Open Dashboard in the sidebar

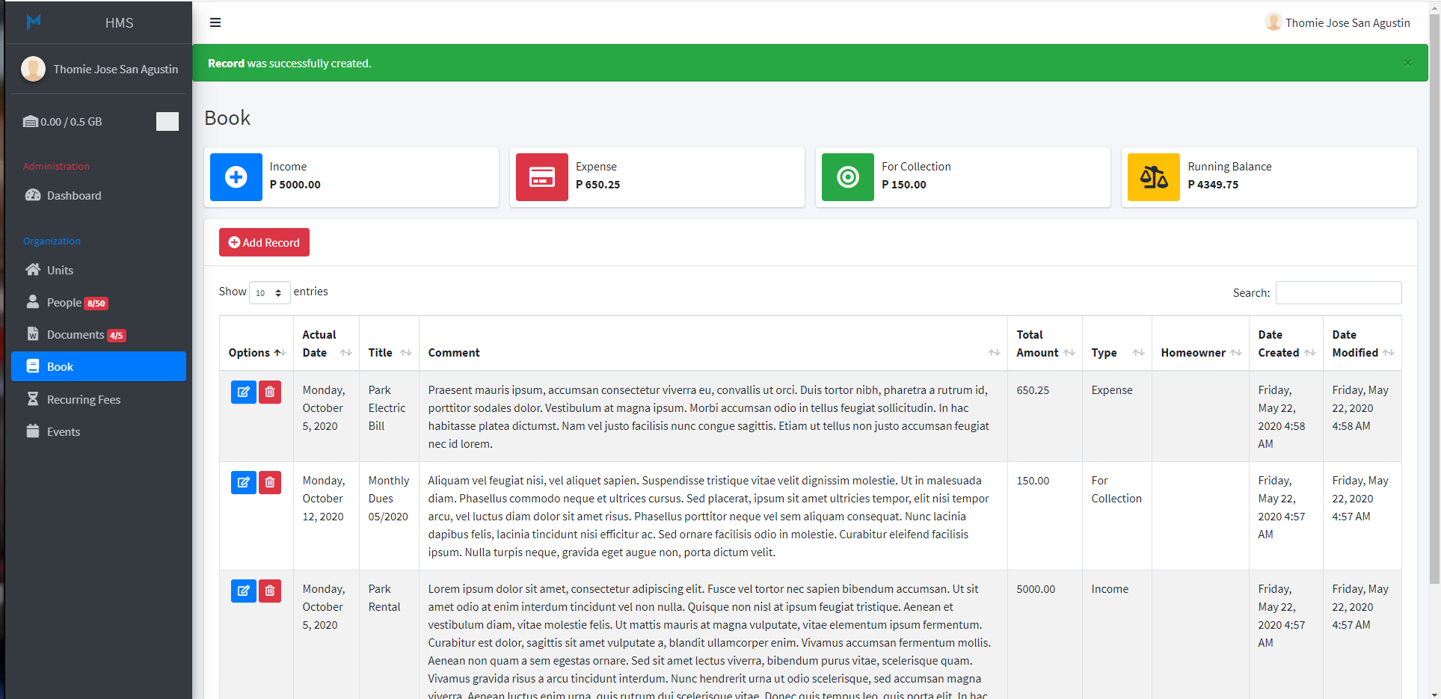tap(74, 195)
